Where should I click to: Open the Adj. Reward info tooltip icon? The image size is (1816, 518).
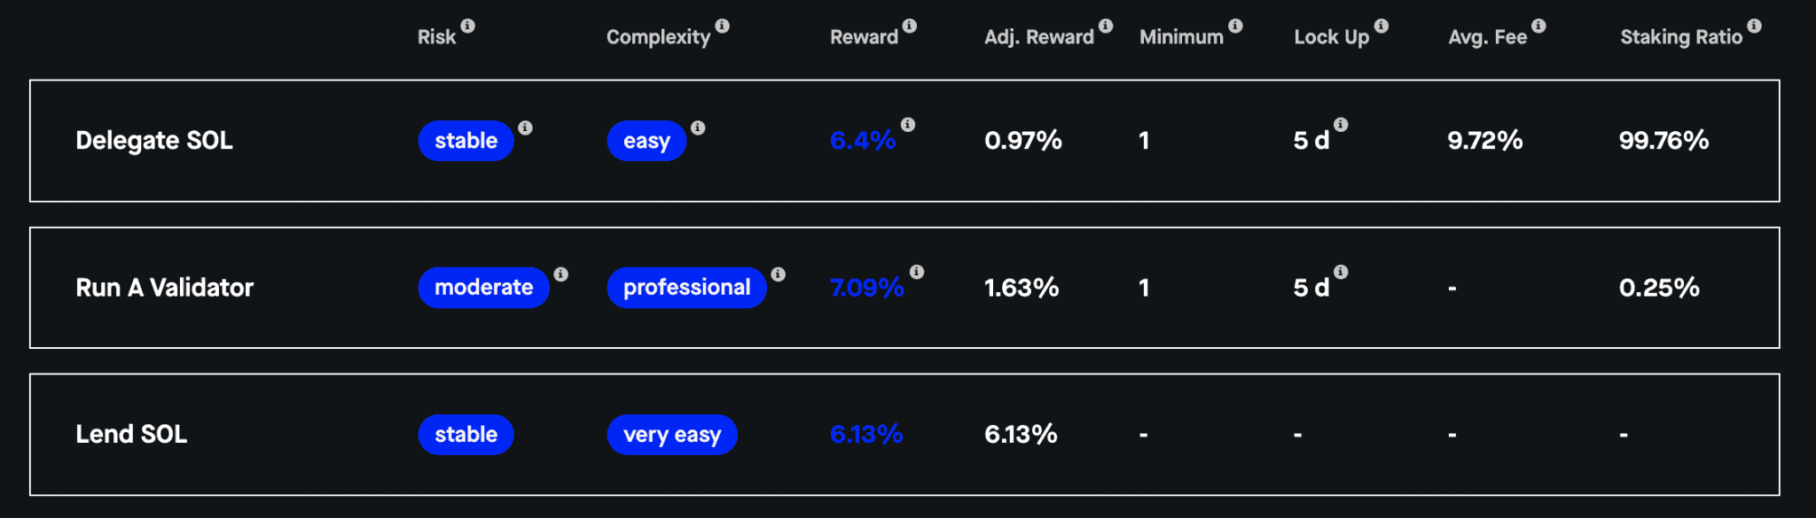(1106, 26)
